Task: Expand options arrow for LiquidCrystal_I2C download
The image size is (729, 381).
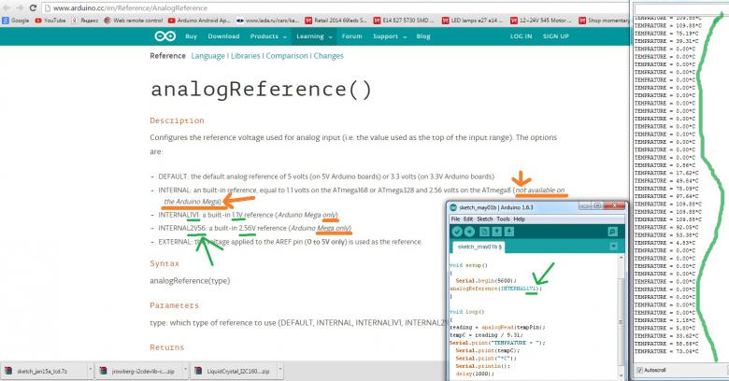Action: [x=279, y=370]
